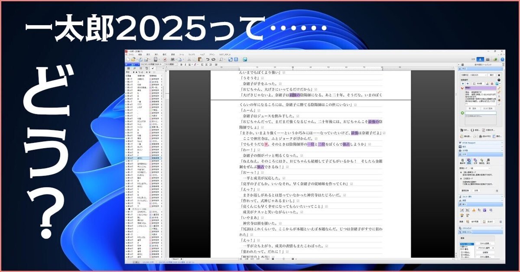Click the magnifier tab icon atop left panel

click(134, 68)
